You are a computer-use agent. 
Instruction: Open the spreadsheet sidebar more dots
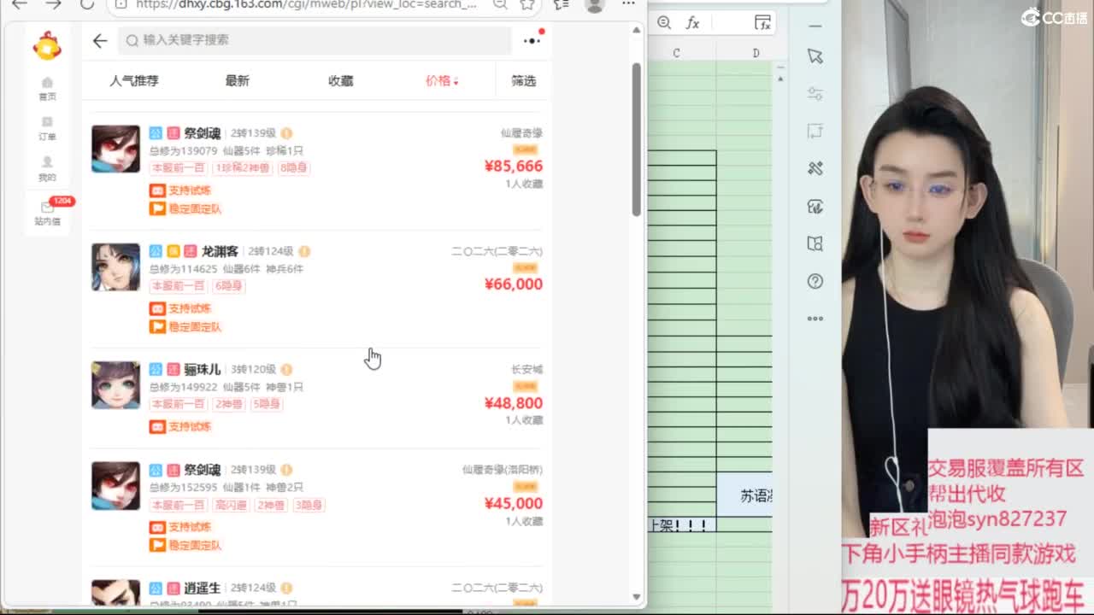click(815, 319)
